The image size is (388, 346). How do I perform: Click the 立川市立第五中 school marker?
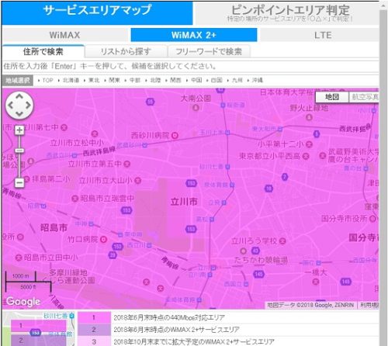126,164
